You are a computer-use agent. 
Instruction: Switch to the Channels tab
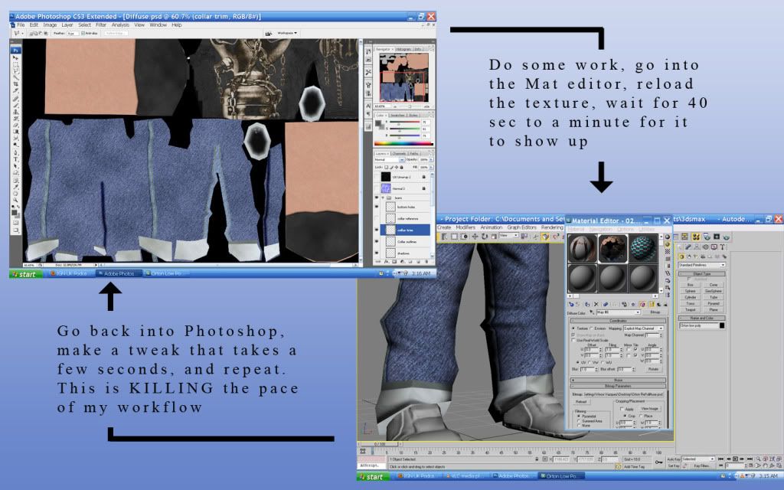[398, 153]
